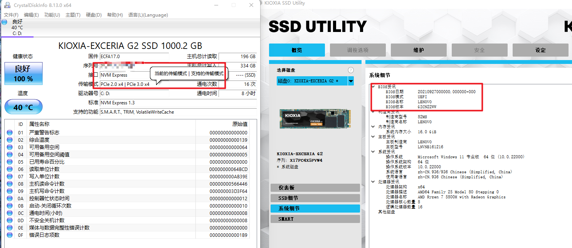The image size is (572, 248).
Task: Open the SSD细节 sidebar section
Action: coord(315,198)
